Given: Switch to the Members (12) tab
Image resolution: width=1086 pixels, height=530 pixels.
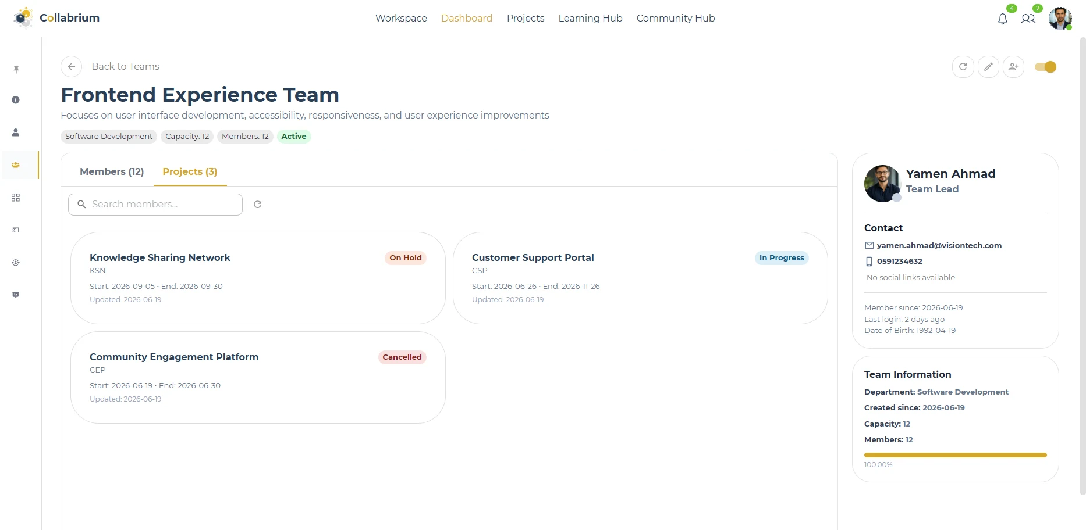Looking at the screenshot, I should point(112,171).
